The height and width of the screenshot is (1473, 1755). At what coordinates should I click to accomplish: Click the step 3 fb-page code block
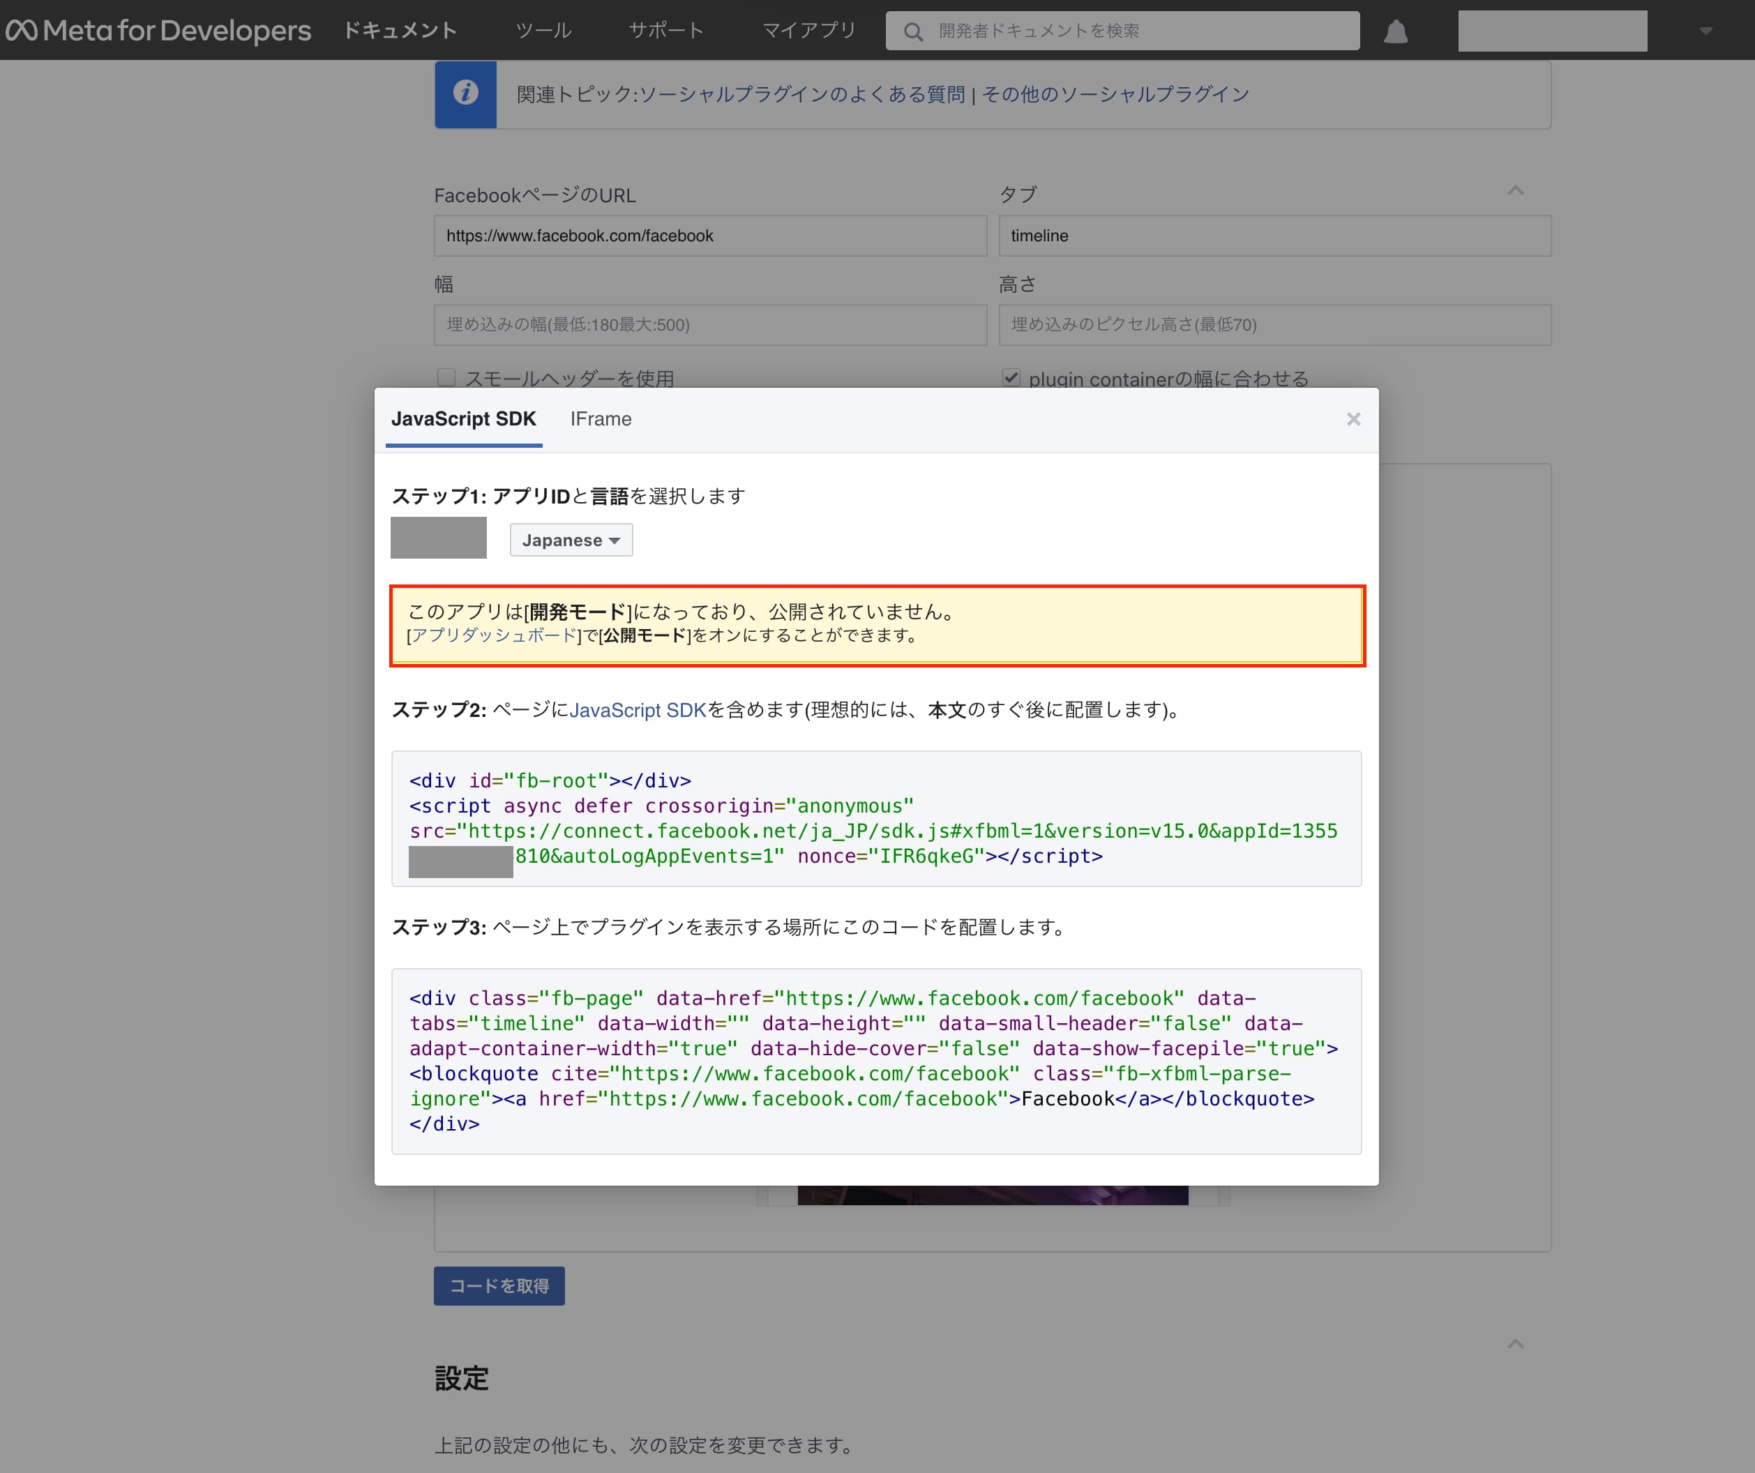(876, 1061)
